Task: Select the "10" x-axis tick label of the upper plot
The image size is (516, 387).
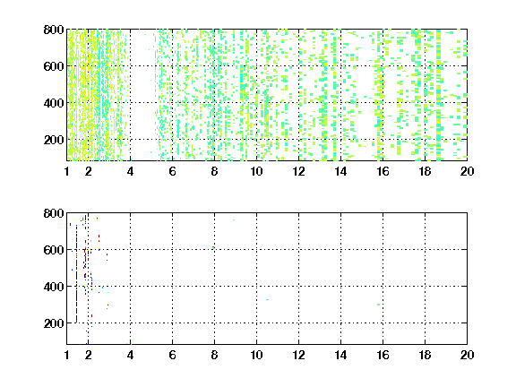Action: click(257, 171)
